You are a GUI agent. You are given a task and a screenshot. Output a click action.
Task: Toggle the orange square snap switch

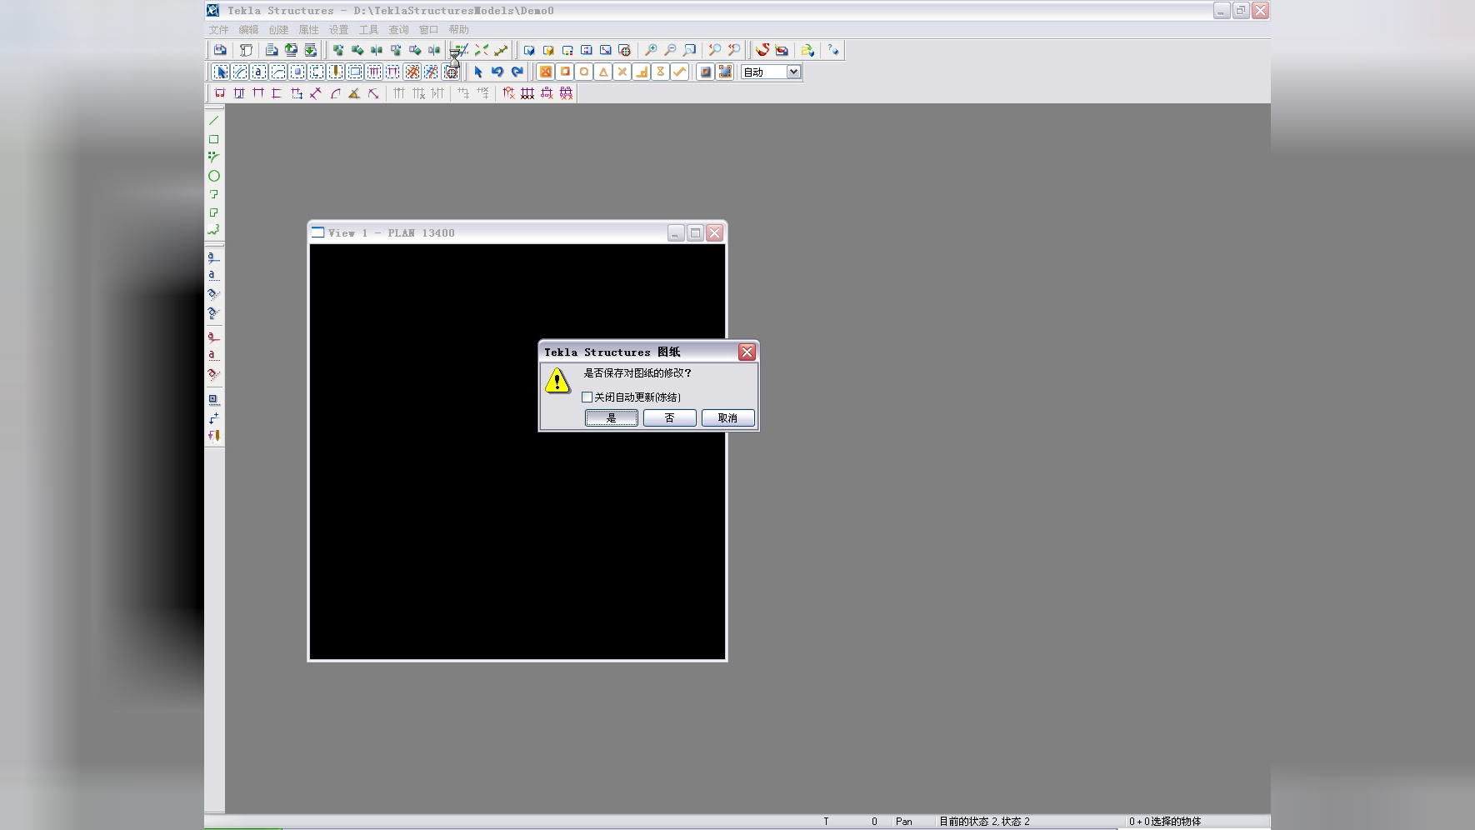point(565,72)
